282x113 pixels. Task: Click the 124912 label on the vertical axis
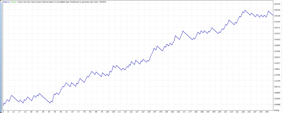tap(278, 57)
